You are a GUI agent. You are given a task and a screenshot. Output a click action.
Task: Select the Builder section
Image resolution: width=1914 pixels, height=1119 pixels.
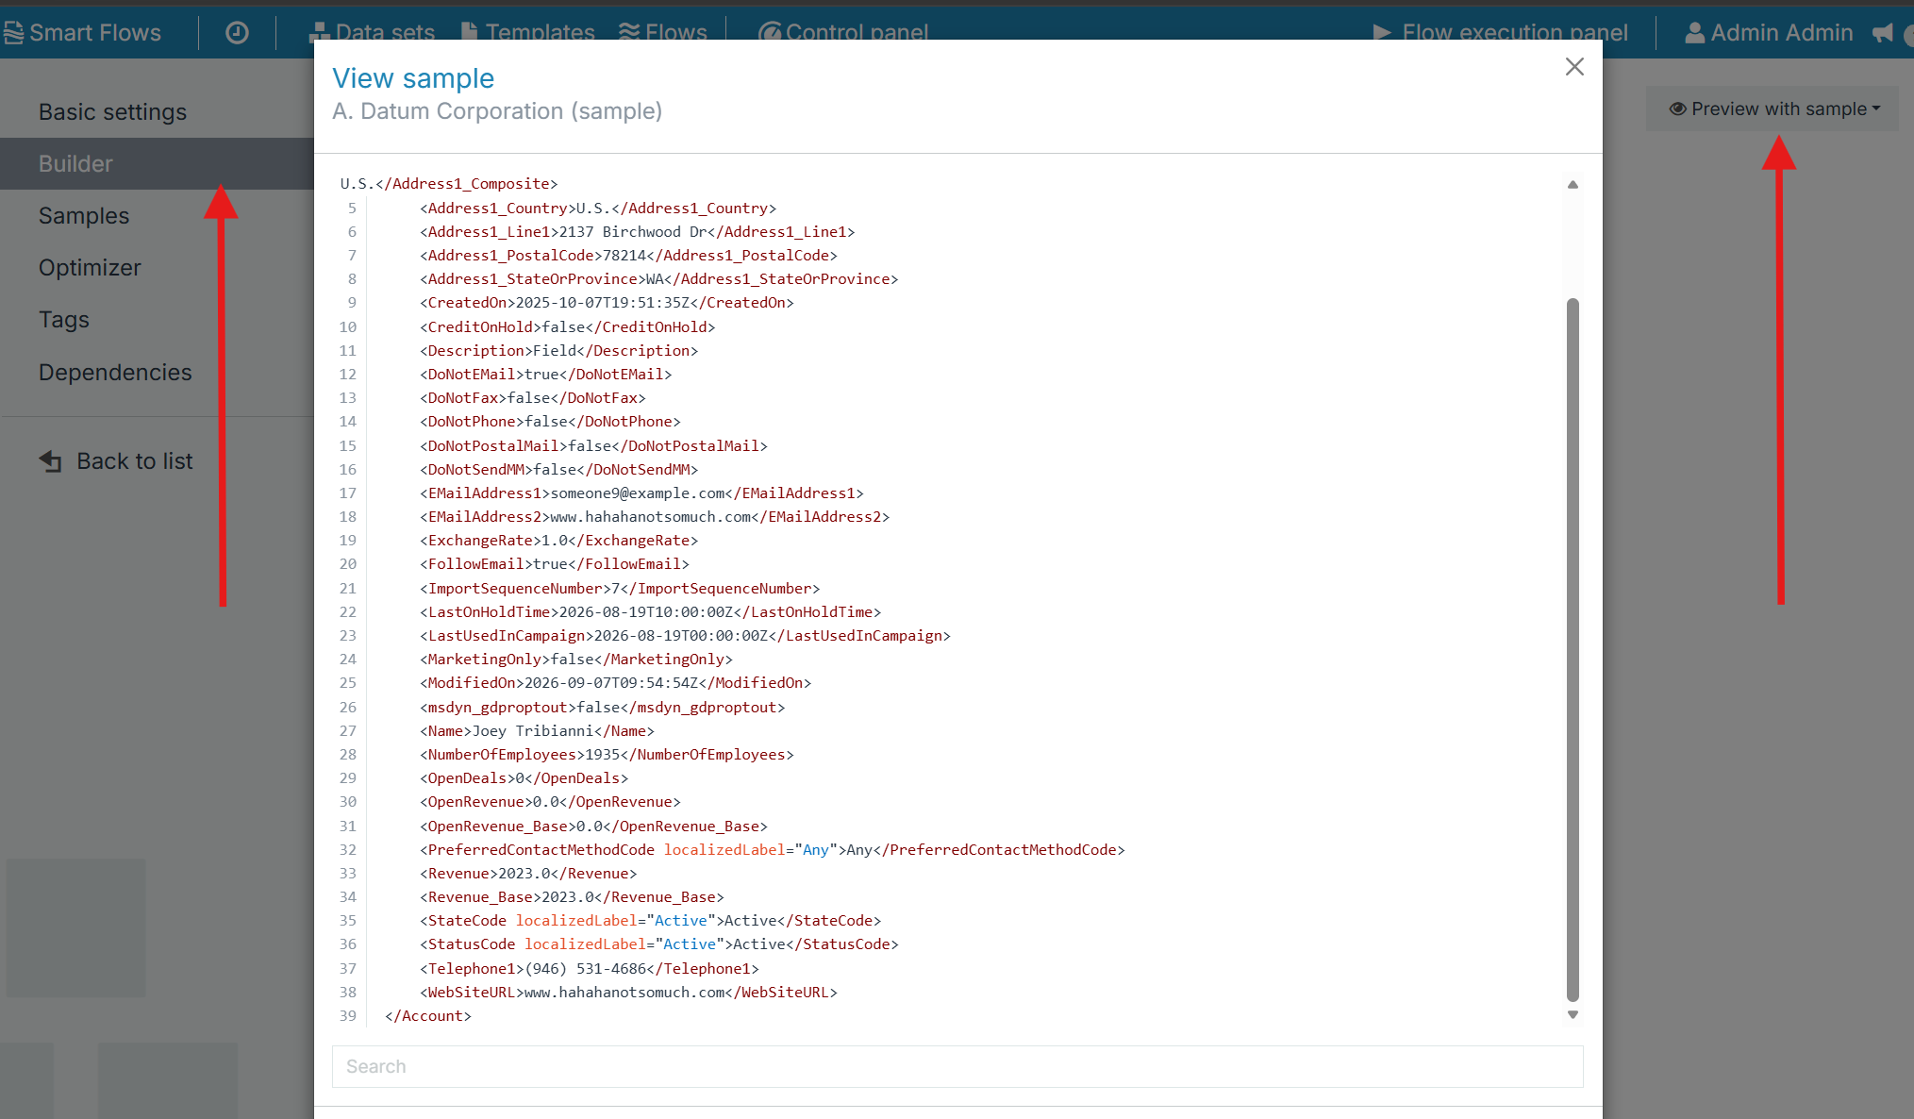pyautogui.click(x=157, y=164)
